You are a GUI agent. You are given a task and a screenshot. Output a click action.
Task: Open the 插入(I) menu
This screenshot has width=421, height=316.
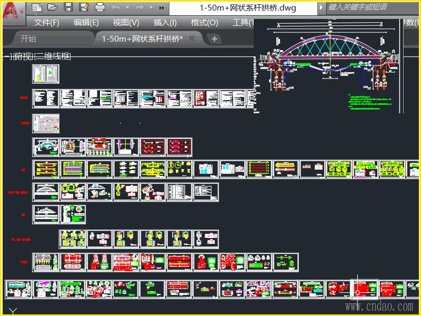point(165,23)
